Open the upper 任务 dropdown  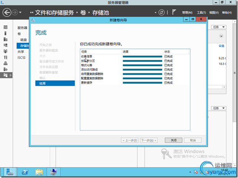click(x=218, y=27)
